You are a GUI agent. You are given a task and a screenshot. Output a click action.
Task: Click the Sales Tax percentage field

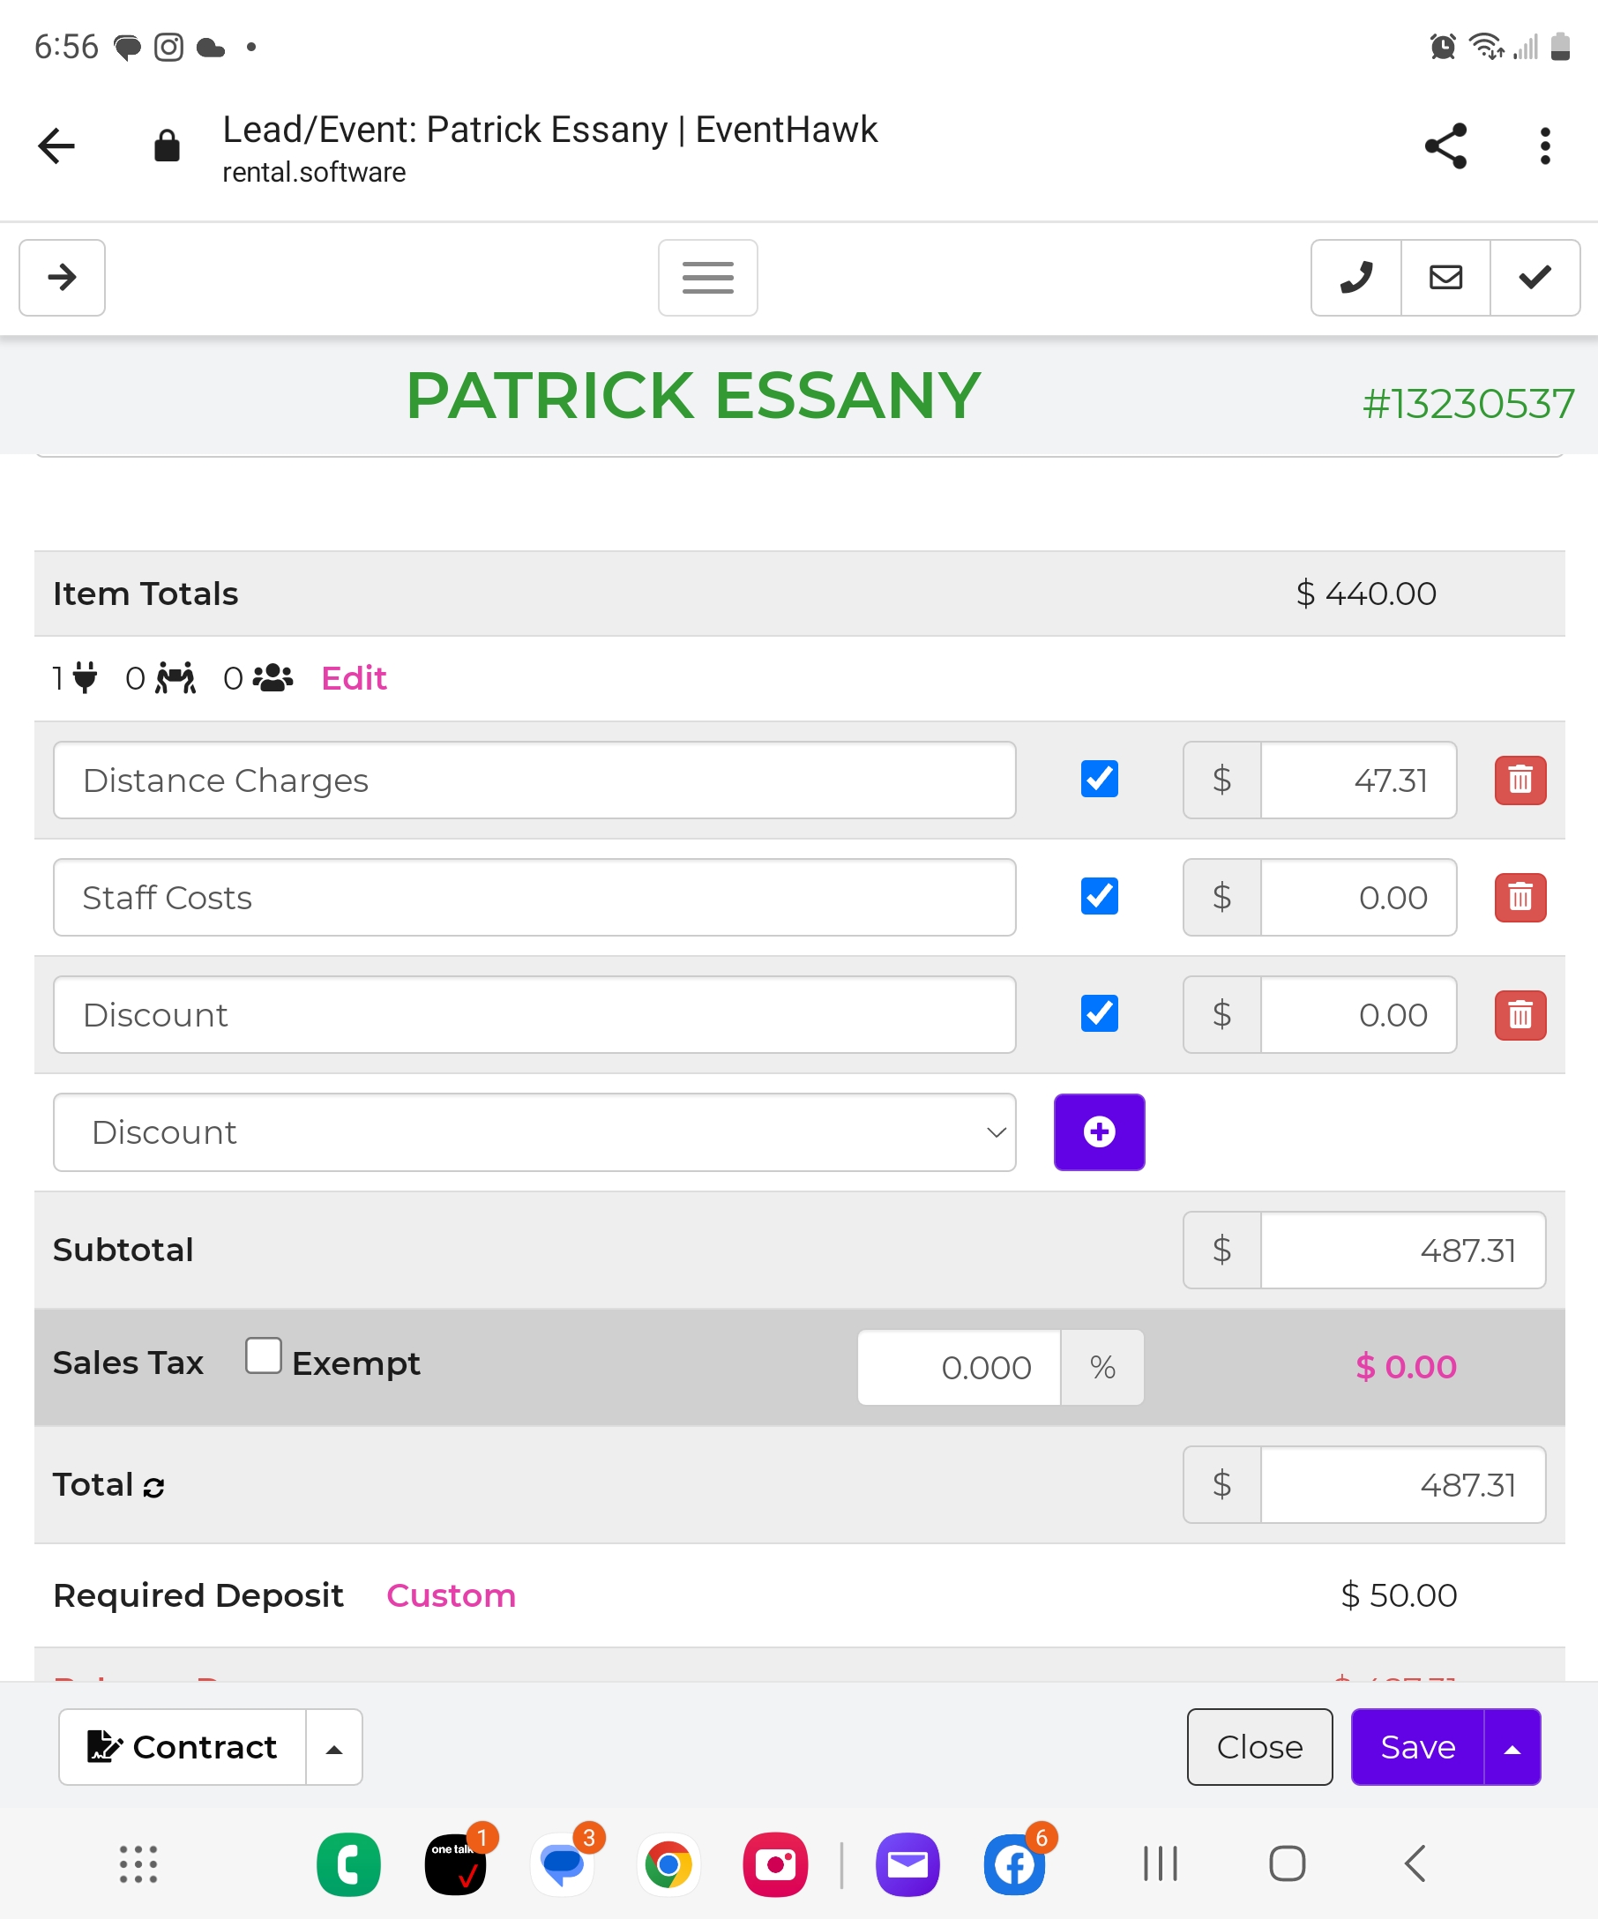pos(959,1367)
